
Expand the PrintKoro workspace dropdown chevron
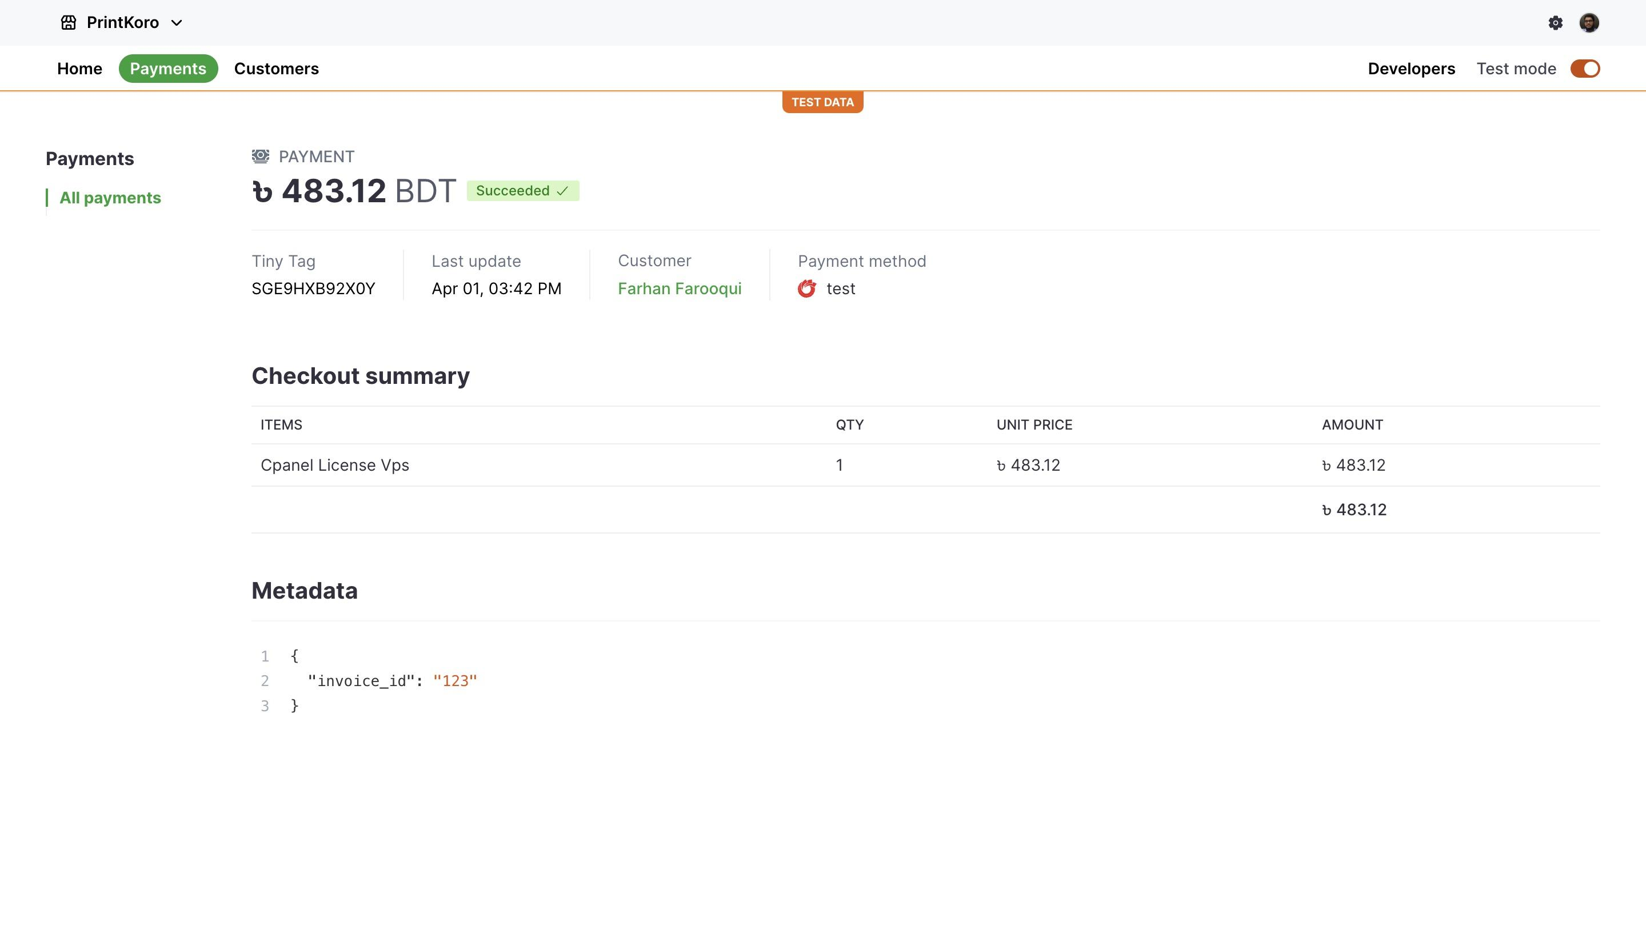177,22
